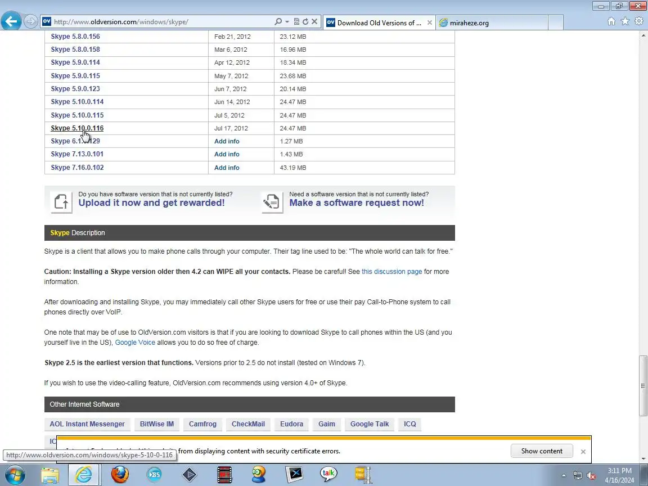
Task: Click Upload it now and get rewarded
Action: click(x=152, y=202)
